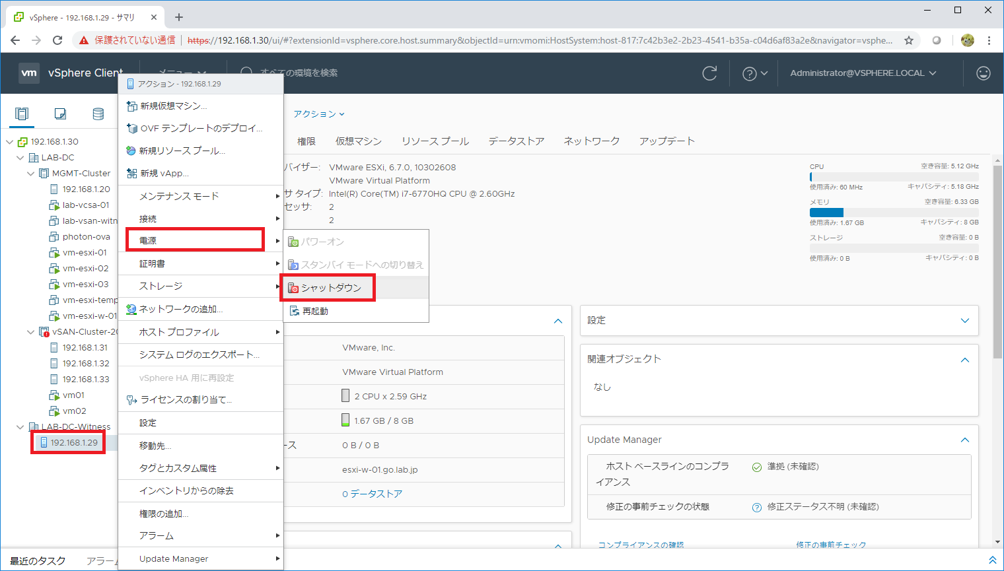Collapse the vSAN-Cluster tree node
The image size is (1004, 571).
click(x=31, y=332)
